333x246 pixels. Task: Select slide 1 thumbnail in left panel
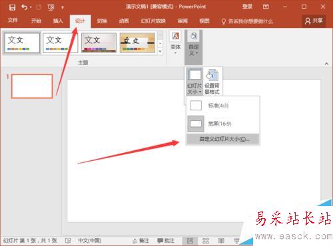[32, 86]
